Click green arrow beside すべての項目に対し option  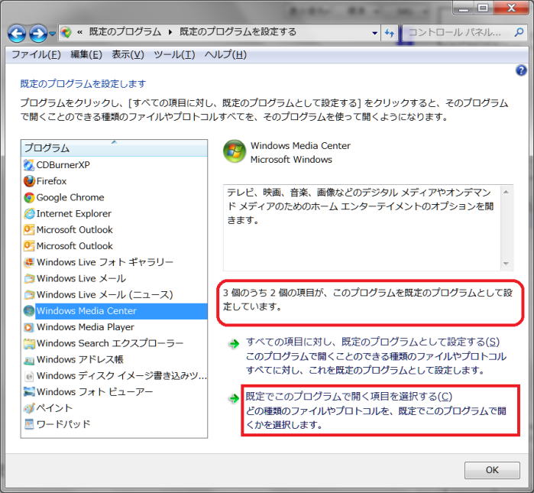tap(234, 343)
